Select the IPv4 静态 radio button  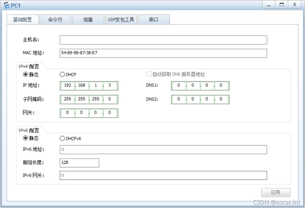click(x=26, y=74)
